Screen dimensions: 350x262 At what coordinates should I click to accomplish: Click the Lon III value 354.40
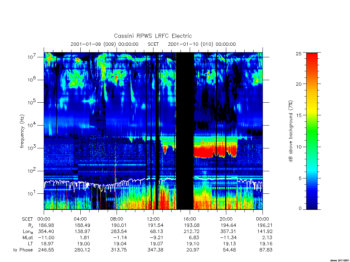click(x=46, y=232)
